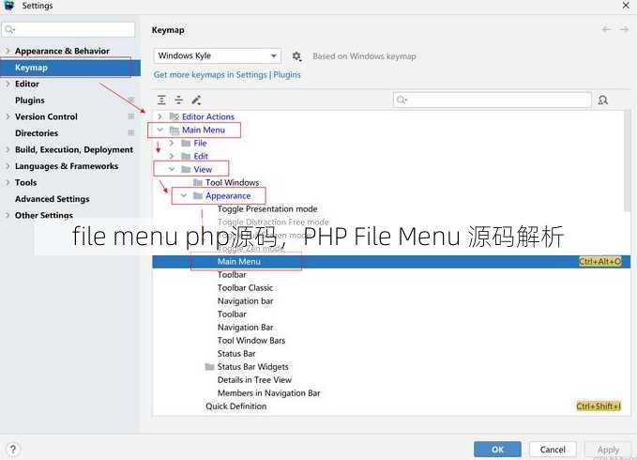This screenshot has height=460, width=637.
Task: Click the Ctrl+Alt+C shortcut label
Action: click(600, 262)
